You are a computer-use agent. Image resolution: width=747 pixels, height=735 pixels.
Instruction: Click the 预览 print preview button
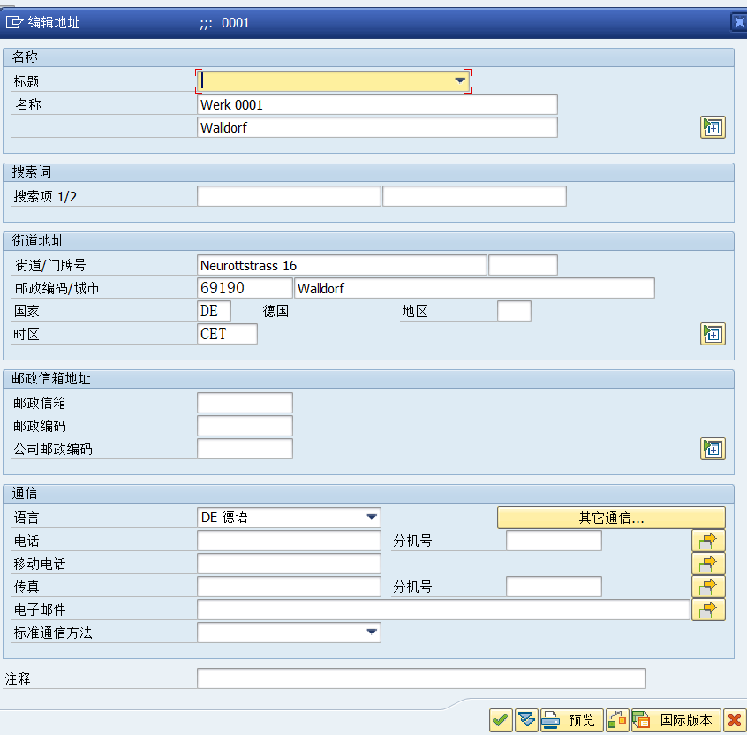pos(571,720)
